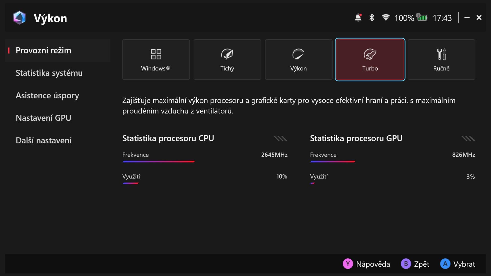491x276 pixels.
Task: Expand the CPU statistics stripe marker
Action: click(x=280, y=139)
